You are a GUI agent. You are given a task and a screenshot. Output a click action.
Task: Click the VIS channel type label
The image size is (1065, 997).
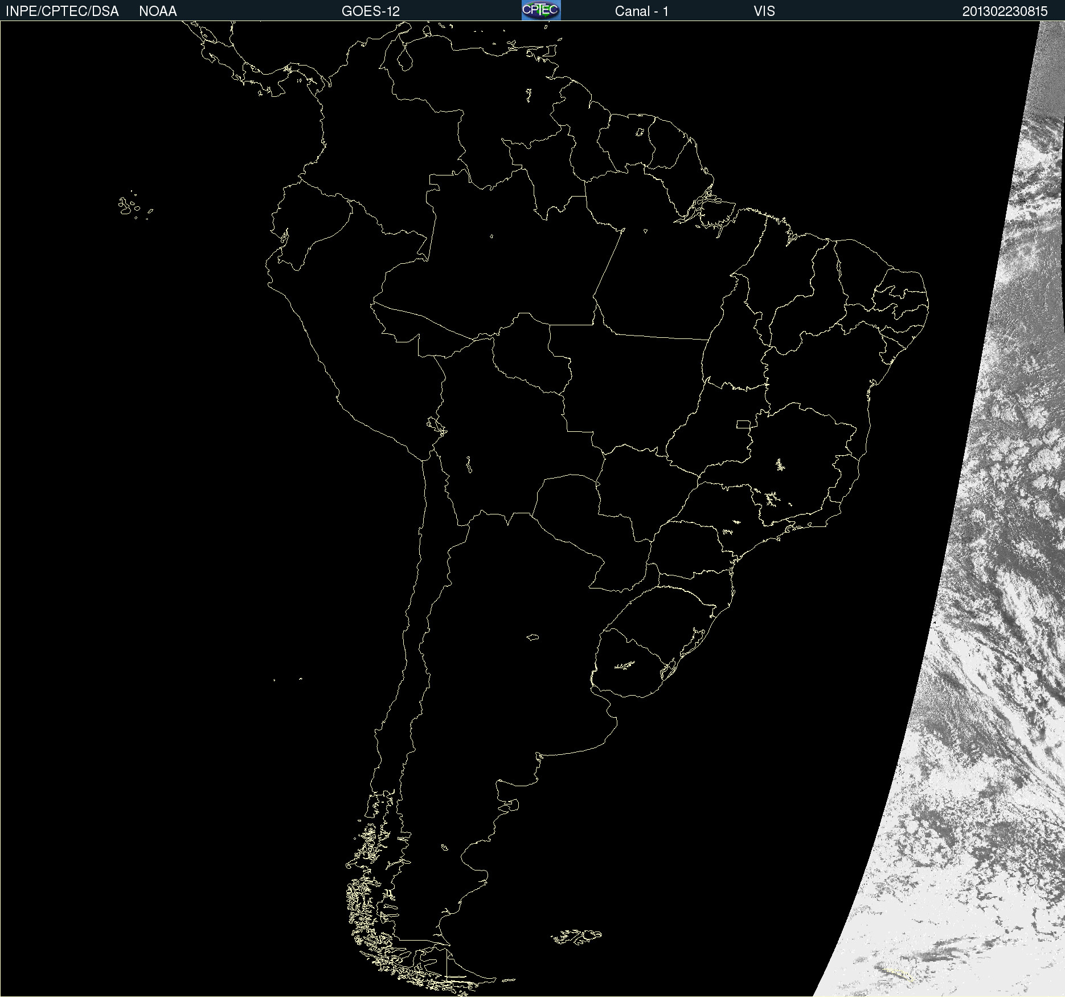tap(764, 11)
